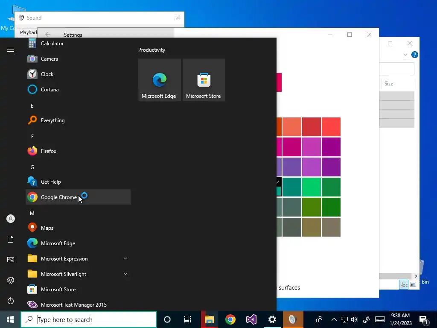Open Cortana from the app list
437x328 pixels.
pos(78,90)
